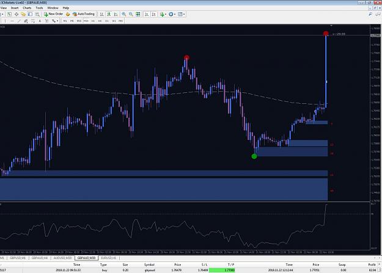Click the Swap column header
382x273 pixels.
pos(342,264)
